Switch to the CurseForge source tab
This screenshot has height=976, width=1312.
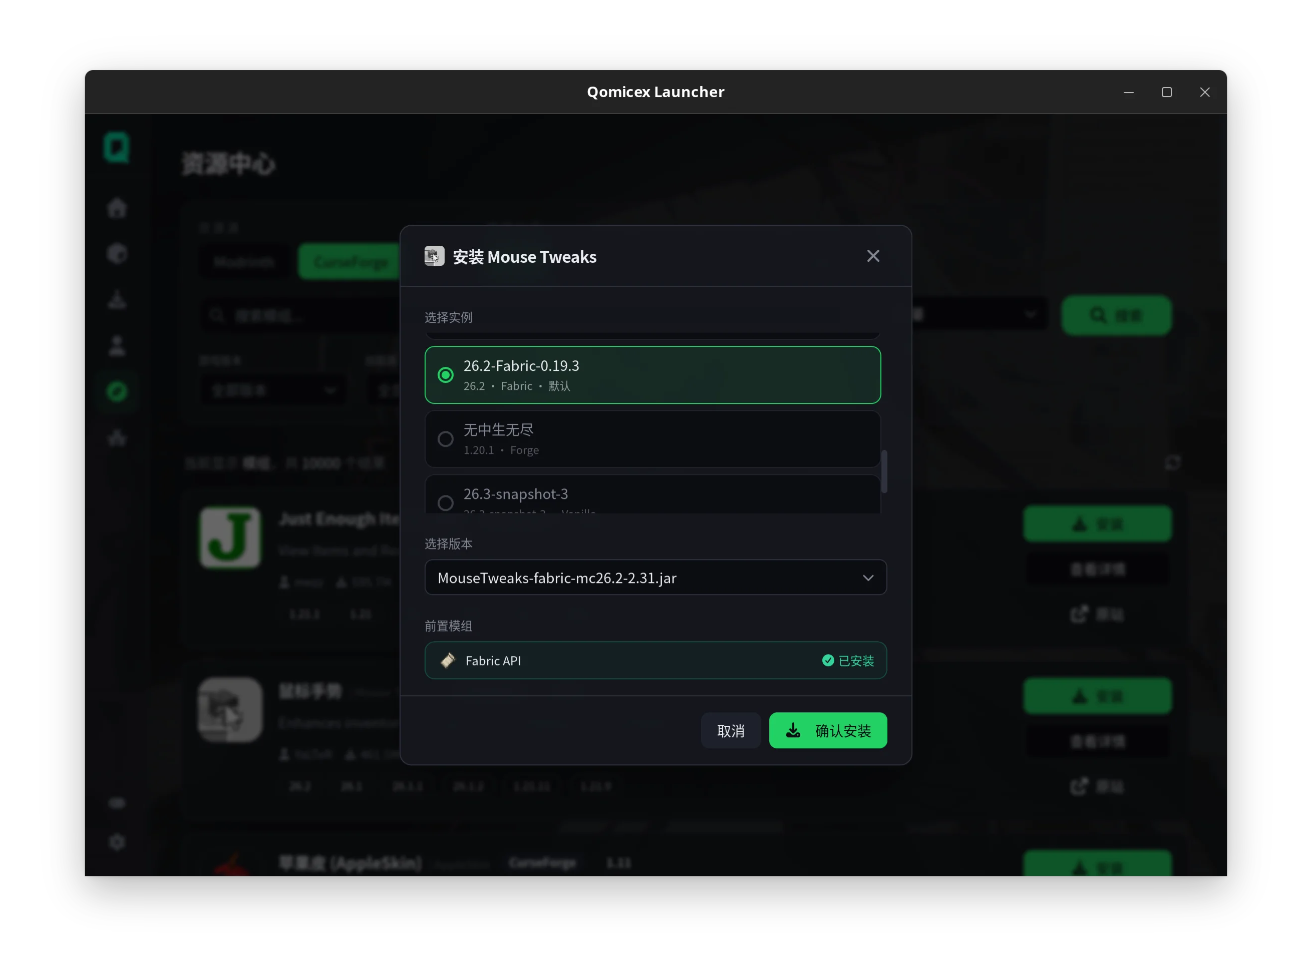[350, 261]
